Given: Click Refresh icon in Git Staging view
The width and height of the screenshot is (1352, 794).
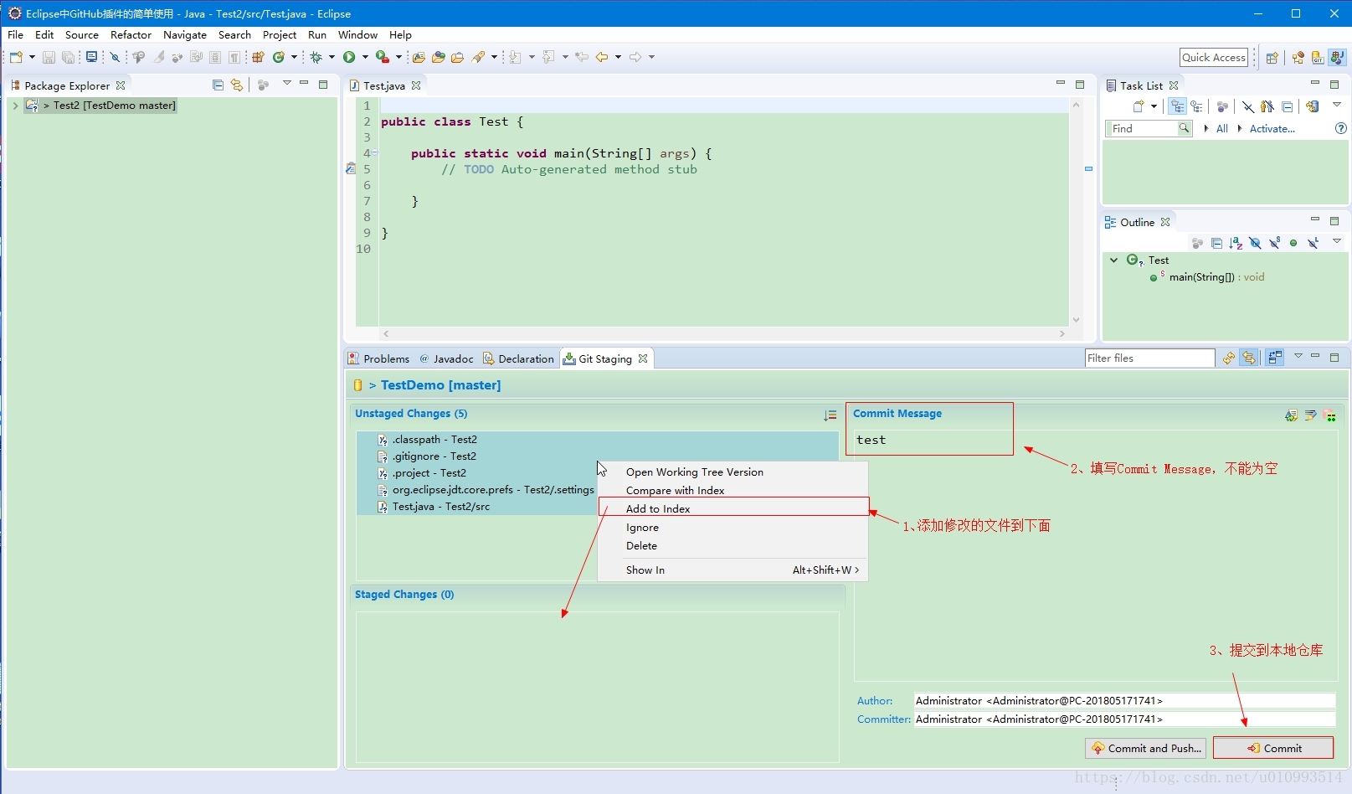Looking at the screenshot, I should [x=1229, y=358].
